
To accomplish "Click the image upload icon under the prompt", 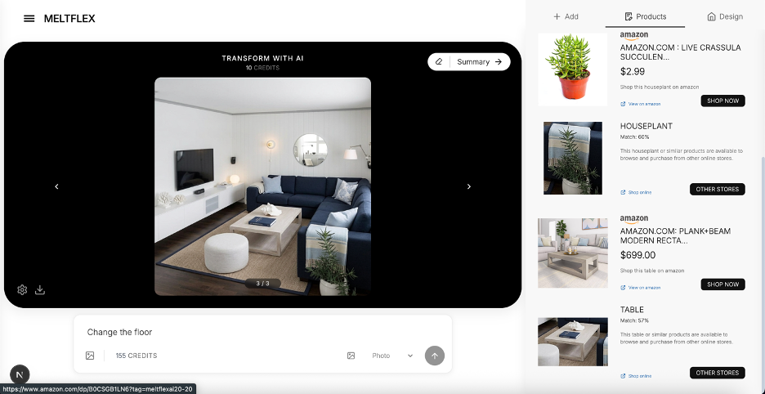I will 90,356.
